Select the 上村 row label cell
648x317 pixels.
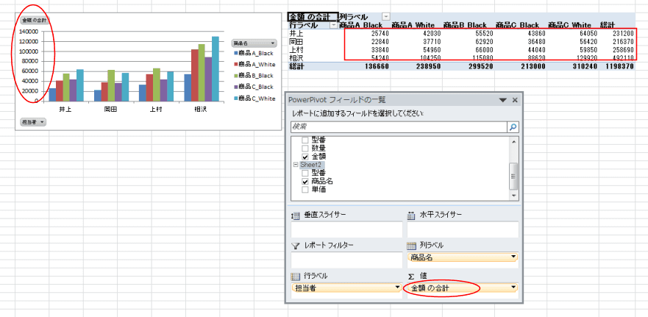[x=313, y=49]
